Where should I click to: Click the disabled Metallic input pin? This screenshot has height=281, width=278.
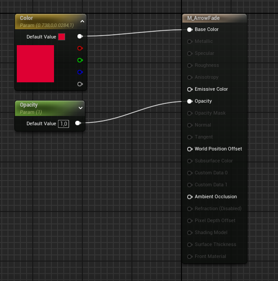click(189, 42)
